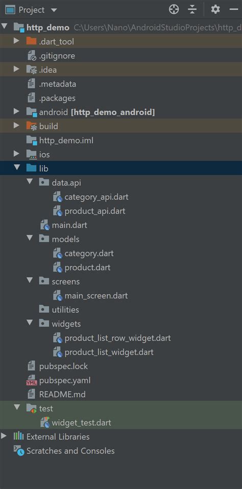Select product_list_row_widget.dart file name
Viewport: 242px width, 489px height.
click(118, 338)
